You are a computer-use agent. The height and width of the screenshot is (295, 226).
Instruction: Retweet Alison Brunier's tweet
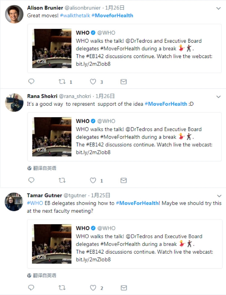tap(62, 82)
